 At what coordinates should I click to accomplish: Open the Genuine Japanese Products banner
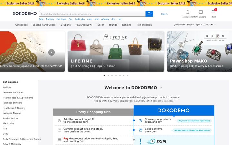click(x=33, y=51)
